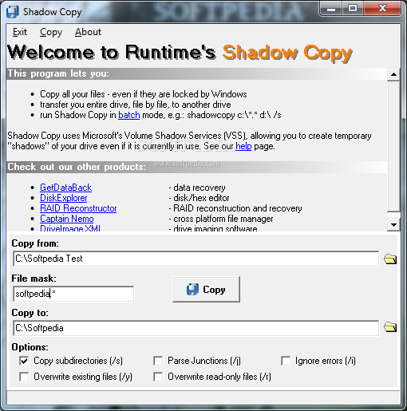Open the help page link

pos(243,146)
